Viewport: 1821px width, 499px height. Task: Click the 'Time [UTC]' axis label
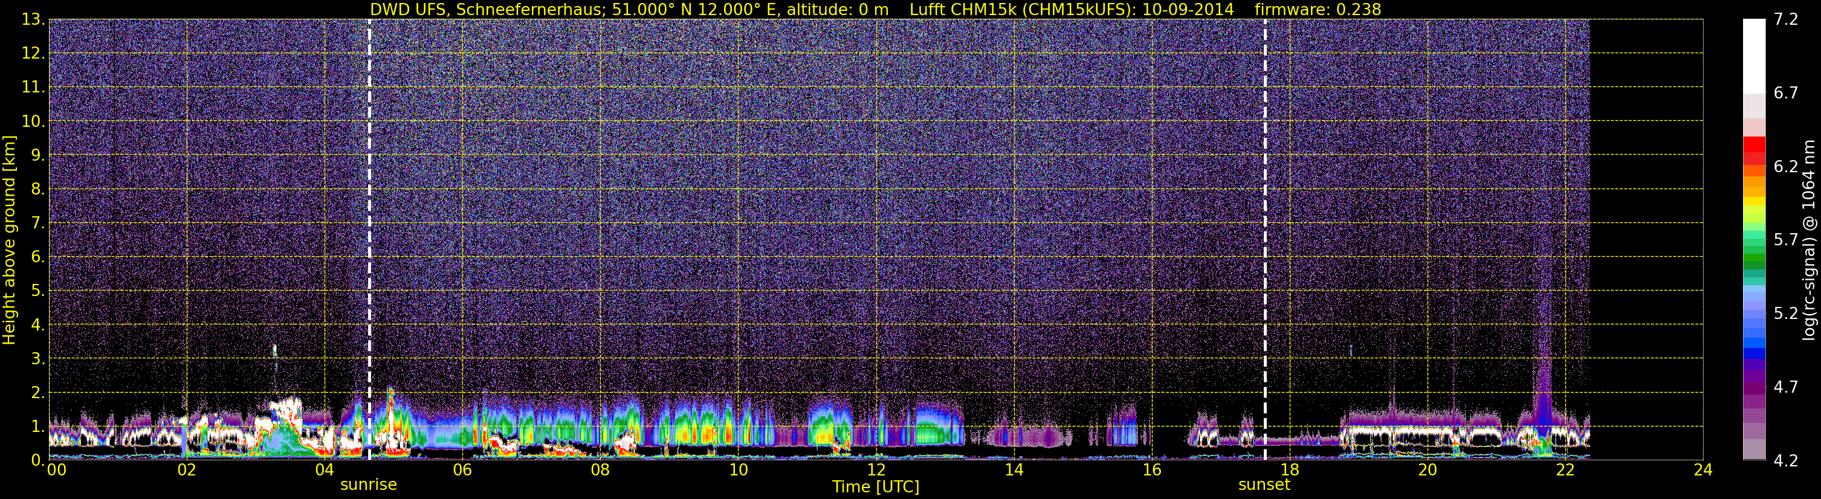click(x=875, y=487)
